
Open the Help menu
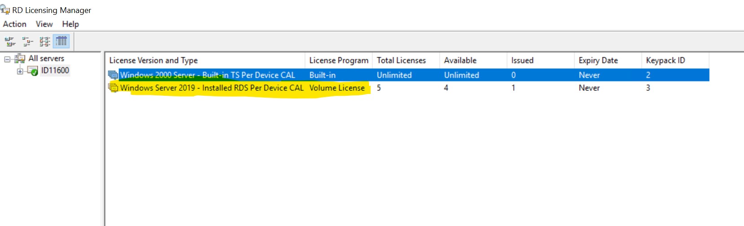[x=70, y=24]
